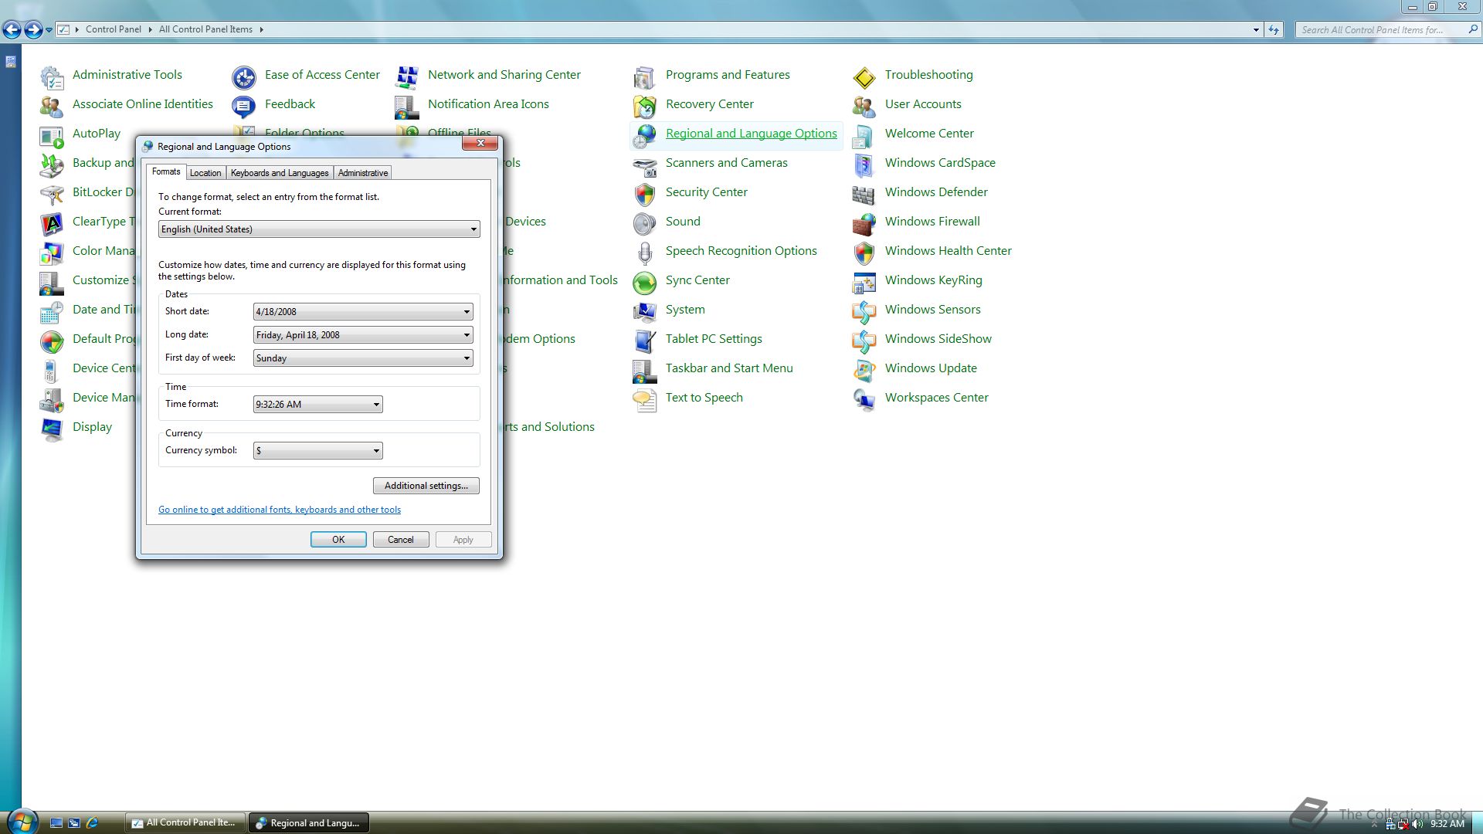Open the Sound speaker icon
This screenshot has height=834, width=1483.
click(645, 224)
